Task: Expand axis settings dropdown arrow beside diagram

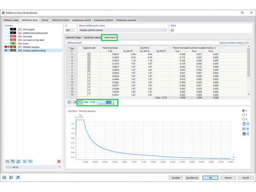Action: 248,129
